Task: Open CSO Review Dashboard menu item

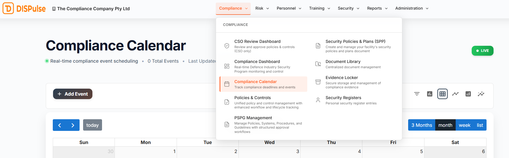Action: pos(257,42)
